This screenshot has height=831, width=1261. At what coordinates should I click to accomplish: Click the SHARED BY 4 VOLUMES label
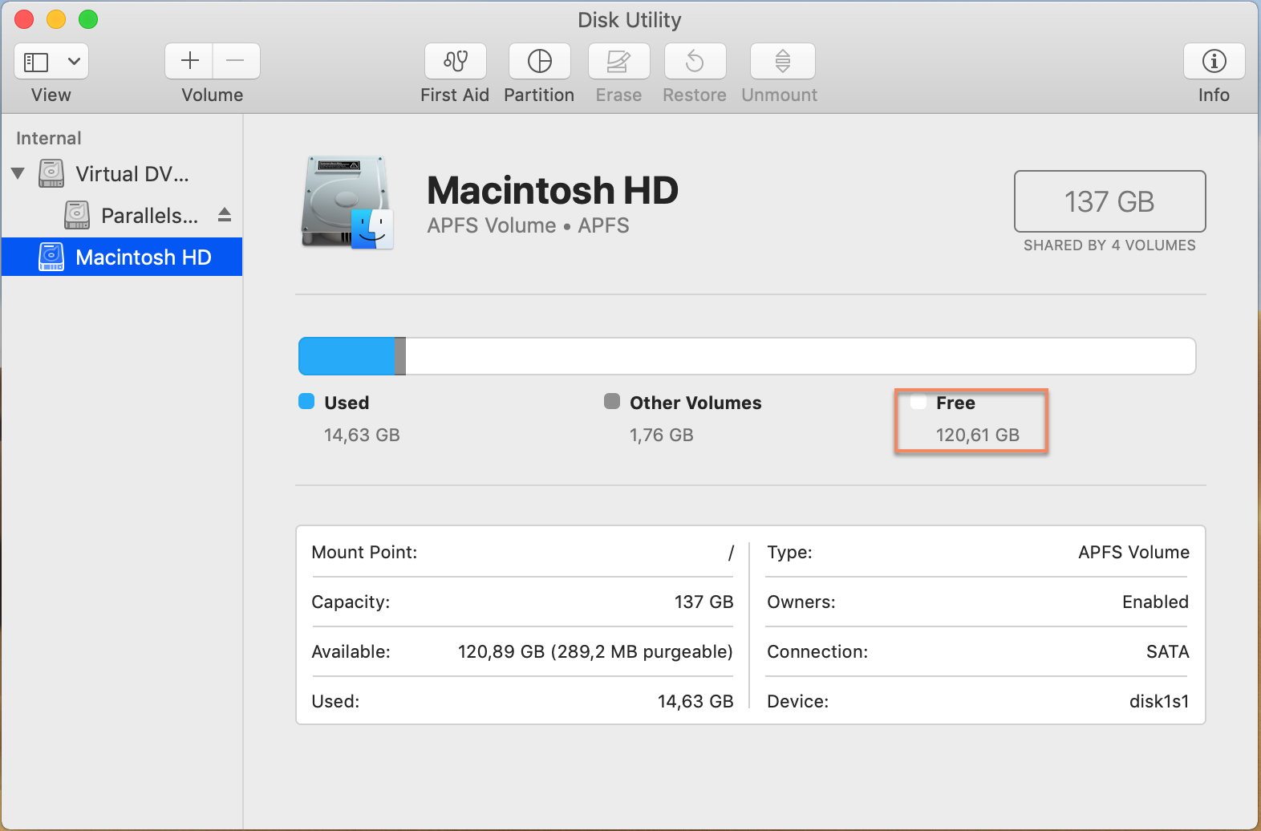[x=1109, y=245]
